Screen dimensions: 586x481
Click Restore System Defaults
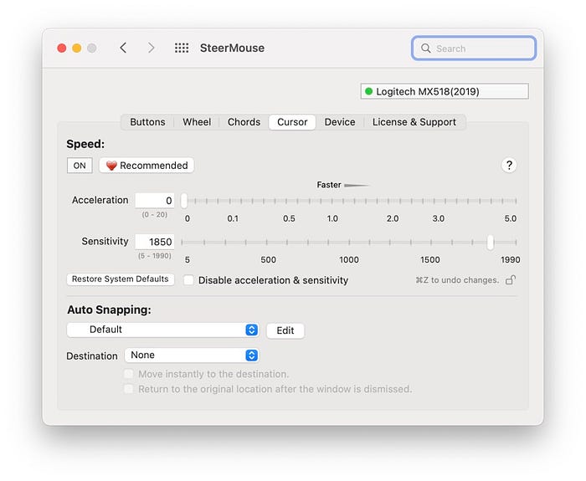coord(121,279)
